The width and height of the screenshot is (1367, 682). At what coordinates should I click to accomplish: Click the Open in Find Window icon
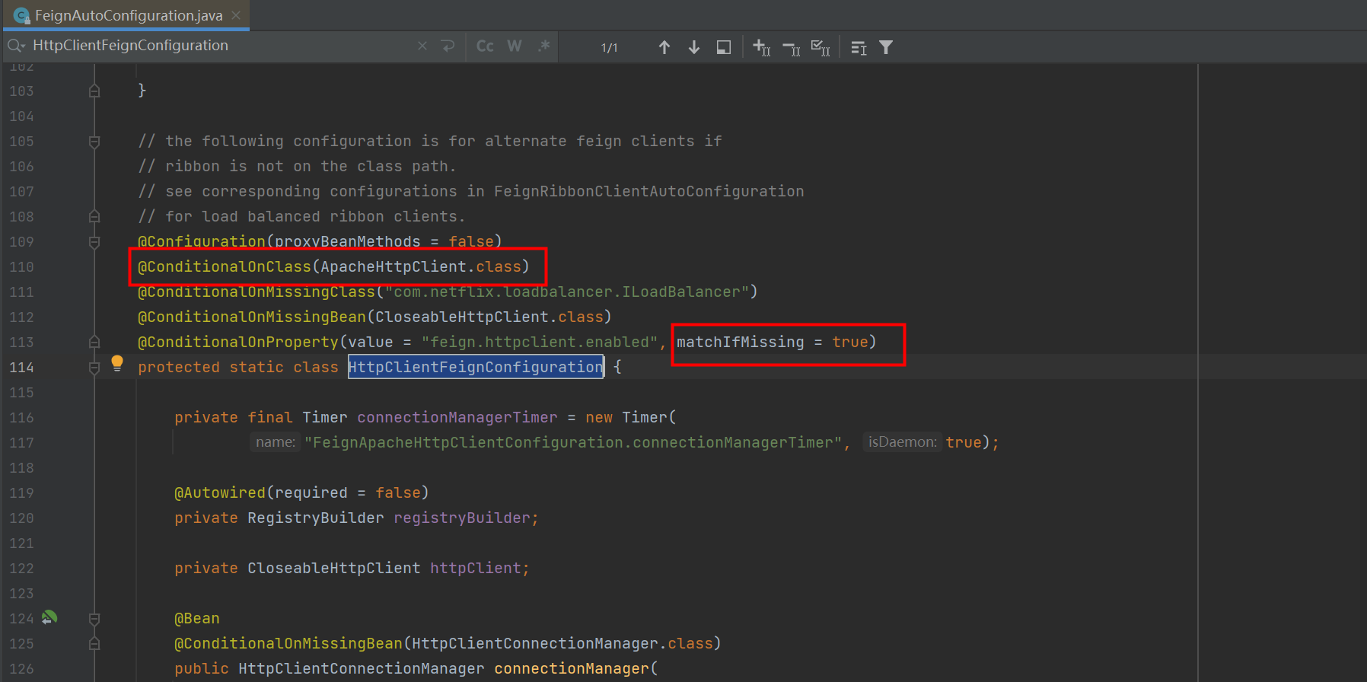(x=724, y=47)
